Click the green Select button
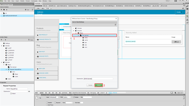 99,85
